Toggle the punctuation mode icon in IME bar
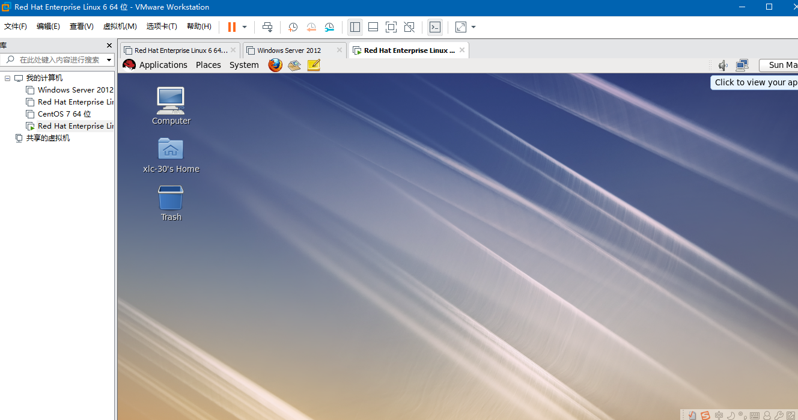This screenshot has width=798, height=420. tap(743, 416)
